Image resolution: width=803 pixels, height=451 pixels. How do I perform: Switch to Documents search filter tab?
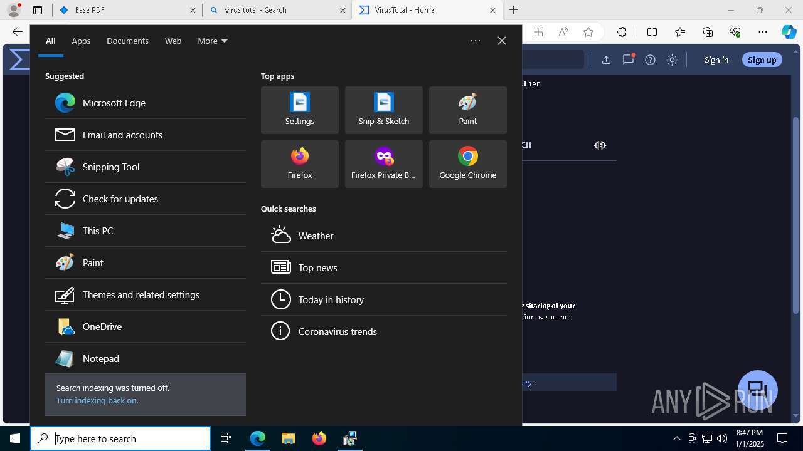point(127,41)
